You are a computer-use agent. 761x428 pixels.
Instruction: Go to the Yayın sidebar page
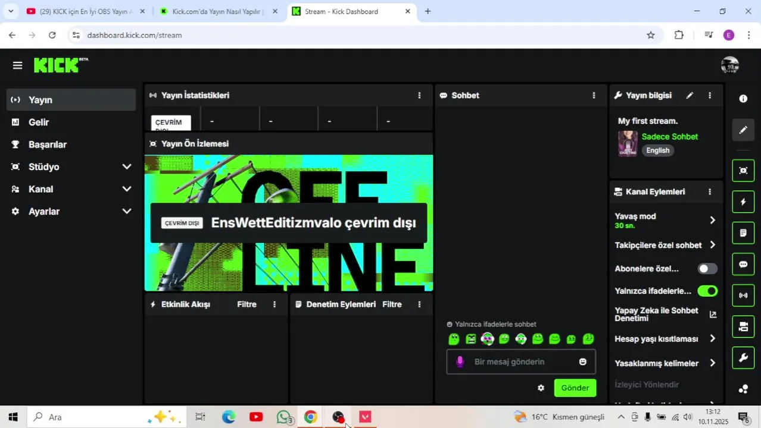pos(71,100)
